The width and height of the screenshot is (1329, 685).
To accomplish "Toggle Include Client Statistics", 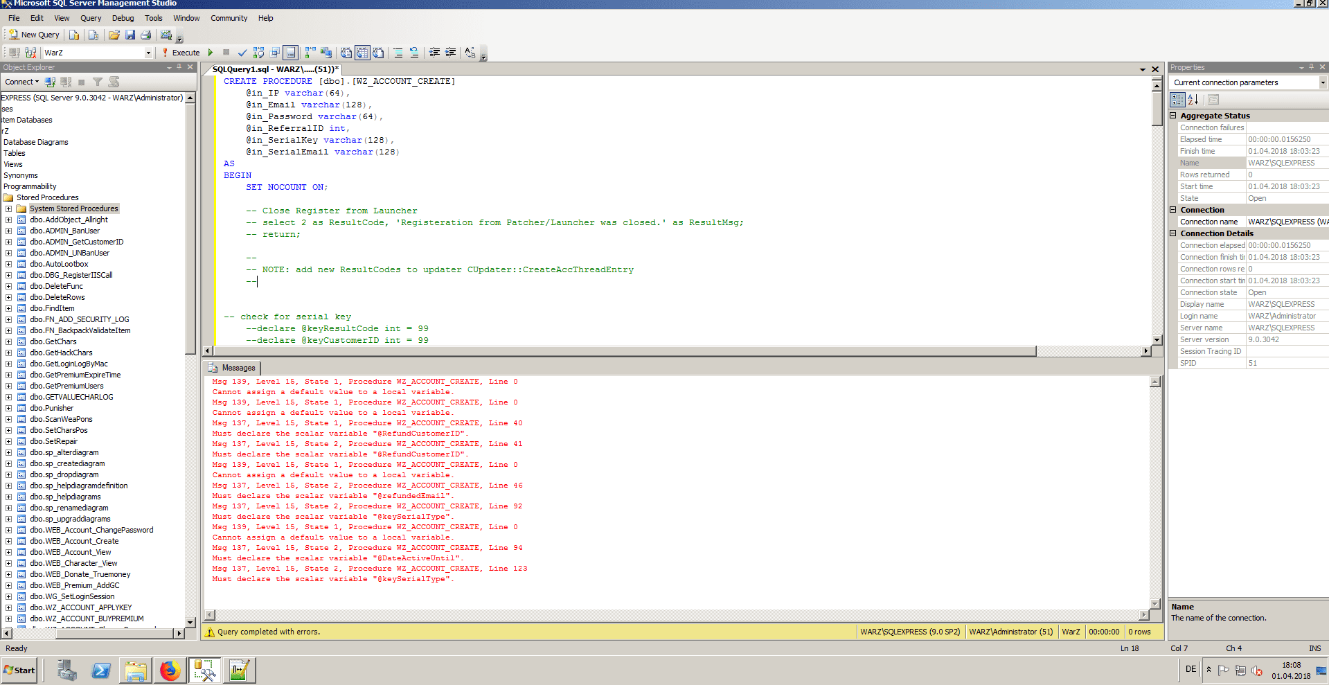I will 326,53.
